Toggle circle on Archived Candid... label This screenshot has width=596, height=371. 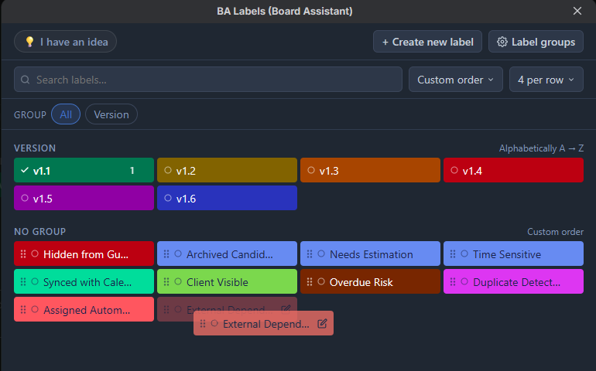[x=178, y=254]
